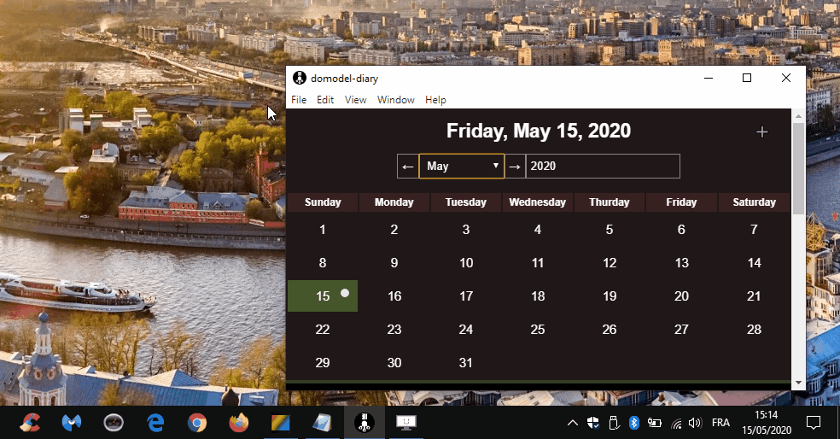This screenshot has height=439, width=840.
Task: Click the Bluetooth tray icon
Action: [x=633, y=423]
